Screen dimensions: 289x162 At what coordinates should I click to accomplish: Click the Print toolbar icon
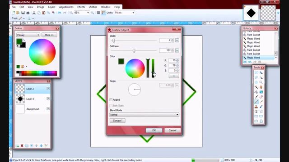(28, 13)
